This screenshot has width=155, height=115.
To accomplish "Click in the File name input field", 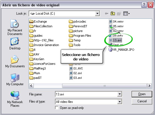I will click(x=86, y=94).
